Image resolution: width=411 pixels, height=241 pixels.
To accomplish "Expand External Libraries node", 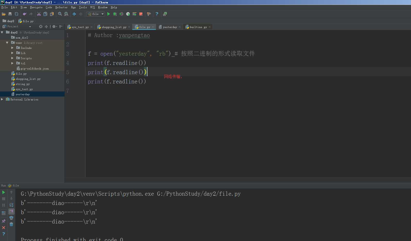I will [2, 99].
